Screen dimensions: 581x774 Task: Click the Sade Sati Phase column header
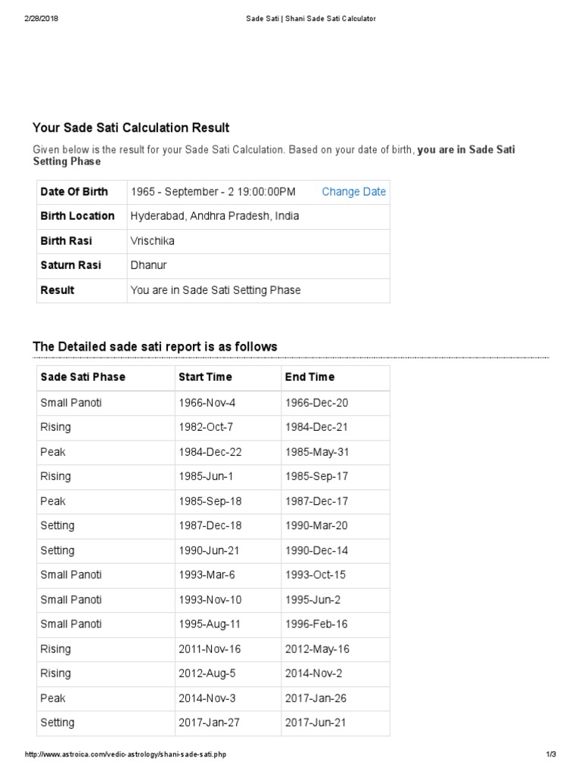(82, 376)
